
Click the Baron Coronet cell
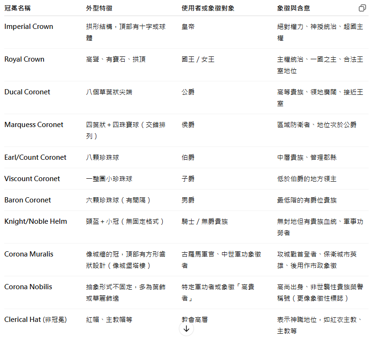click(x=28, y=200)
